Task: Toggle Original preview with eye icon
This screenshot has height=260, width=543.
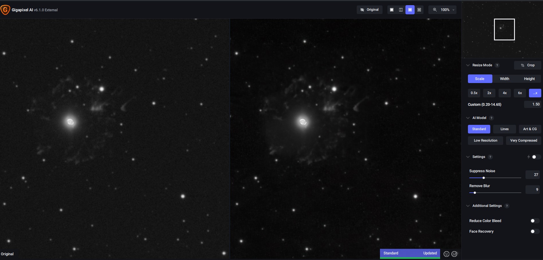Action: click(369, 10)
